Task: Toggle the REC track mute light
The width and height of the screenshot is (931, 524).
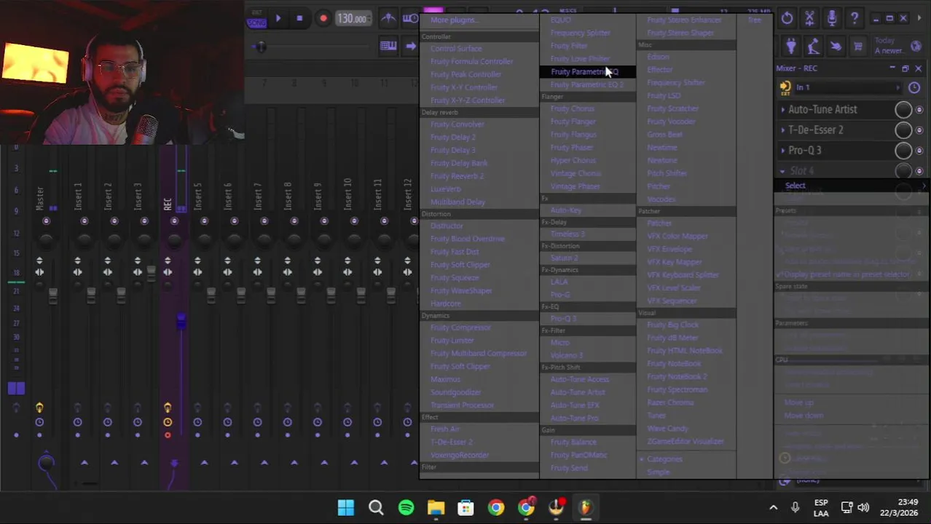Action: [x=174, y=221]
